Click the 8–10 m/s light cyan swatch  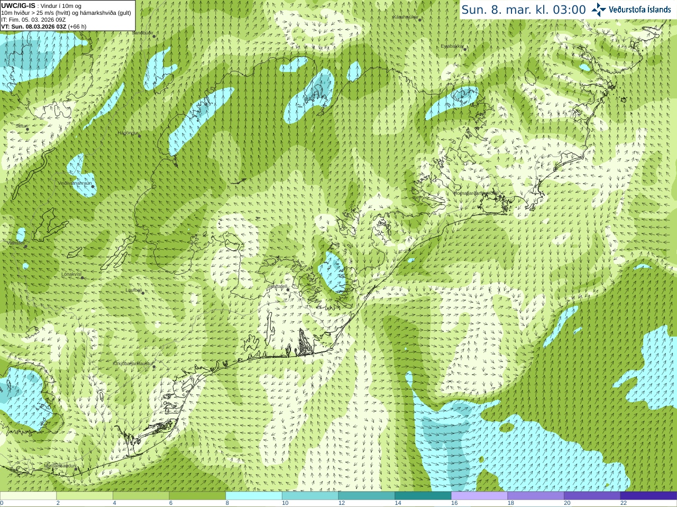pos(254,495)
